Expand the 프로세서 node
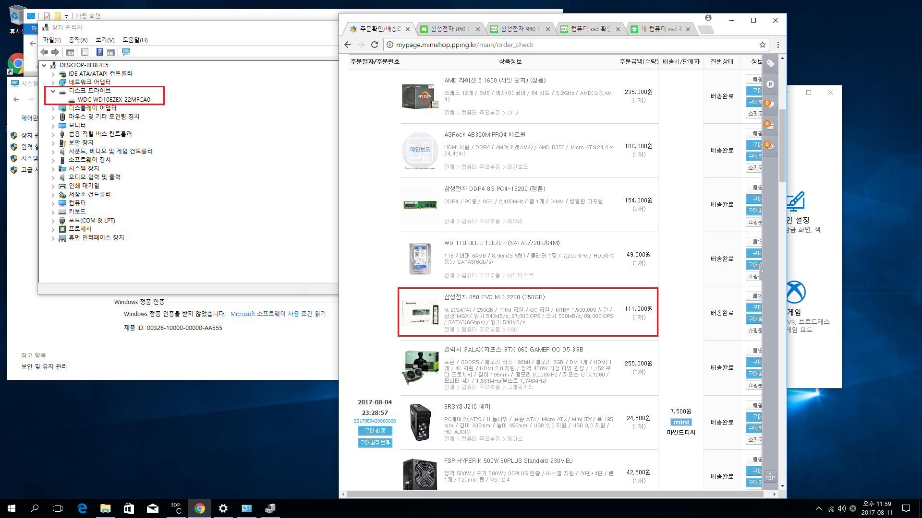The width and height of the screenshot is (922, 518). 53,229
